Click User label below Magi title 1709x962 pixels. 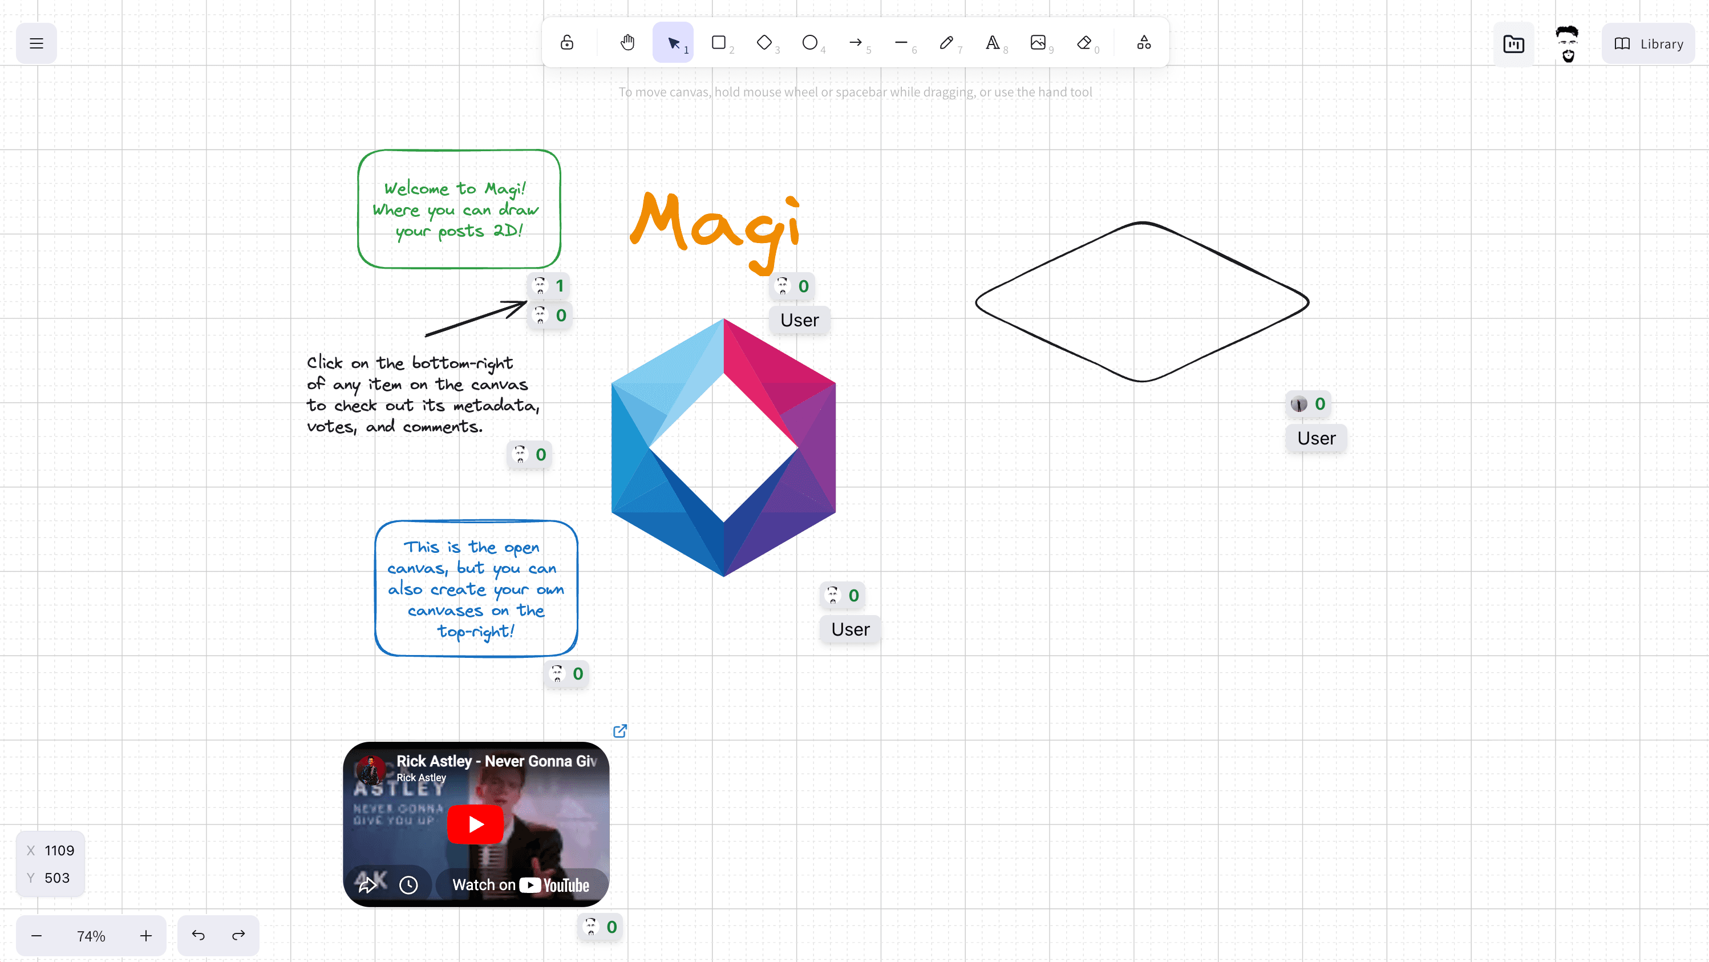[800, 320]
